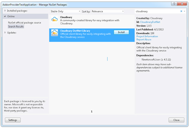Click the Last Published 4/2/2013 date

pyautogui.click(x=150, y=29)
